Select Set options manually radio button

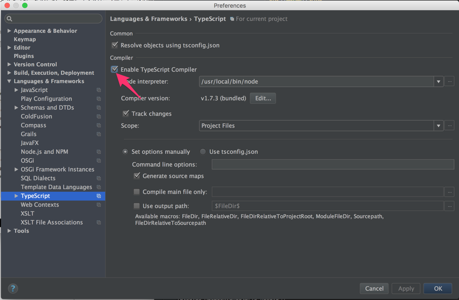pos(125,152)
